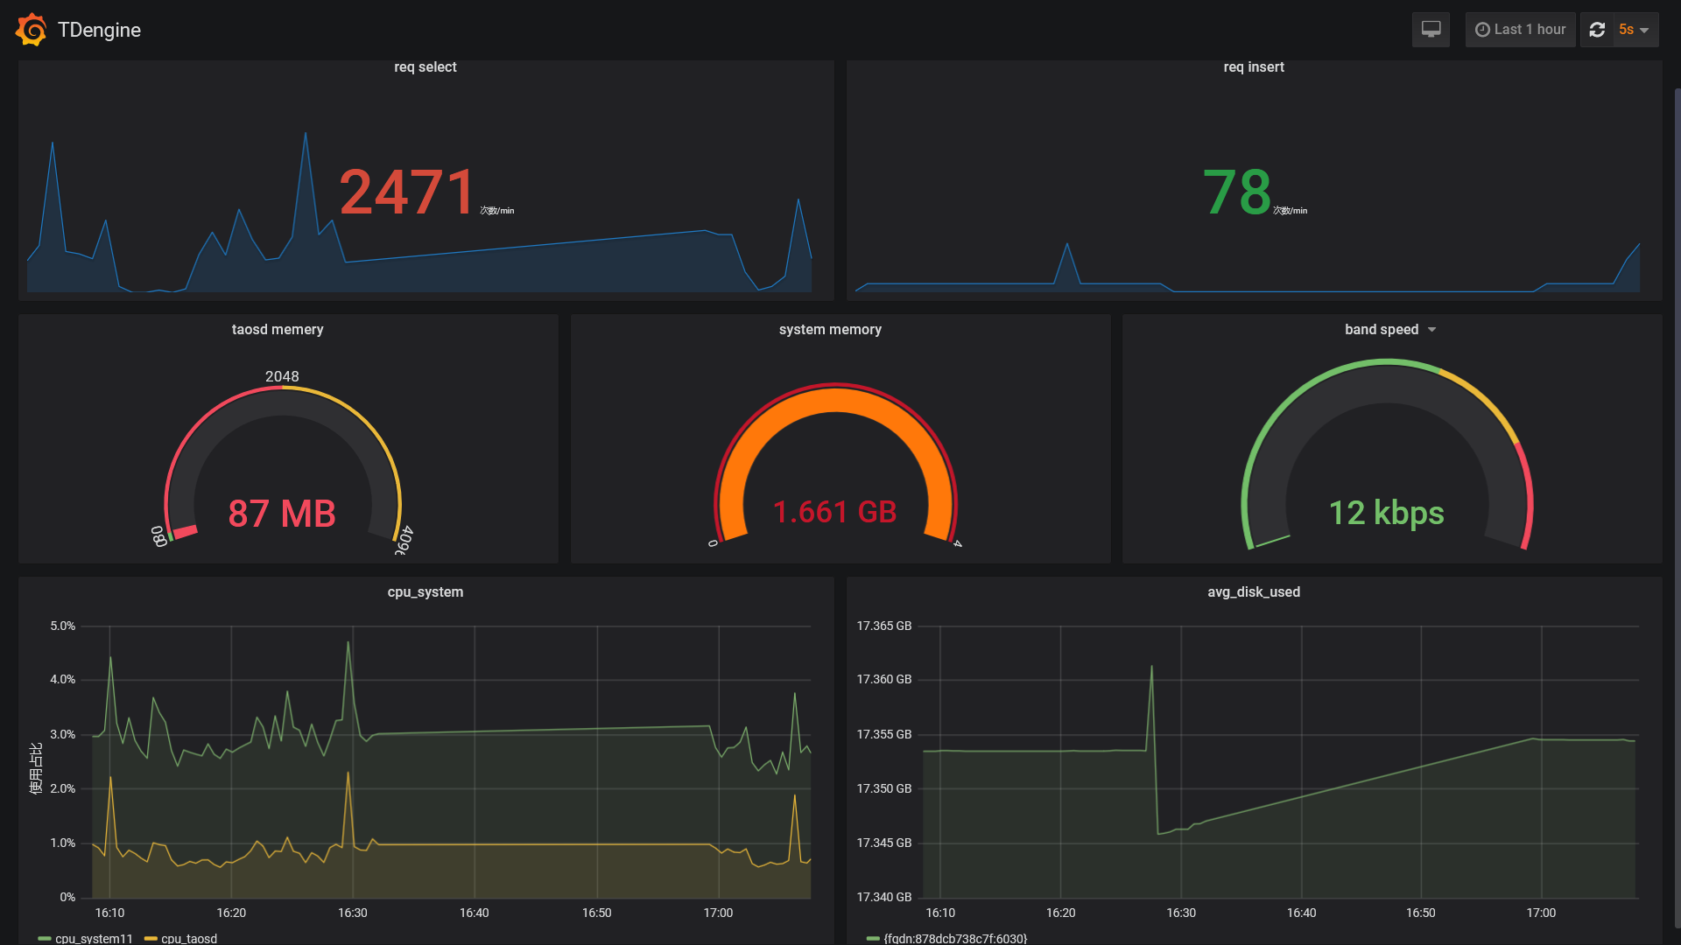Open the system memory panel menu

click(830, 330)
